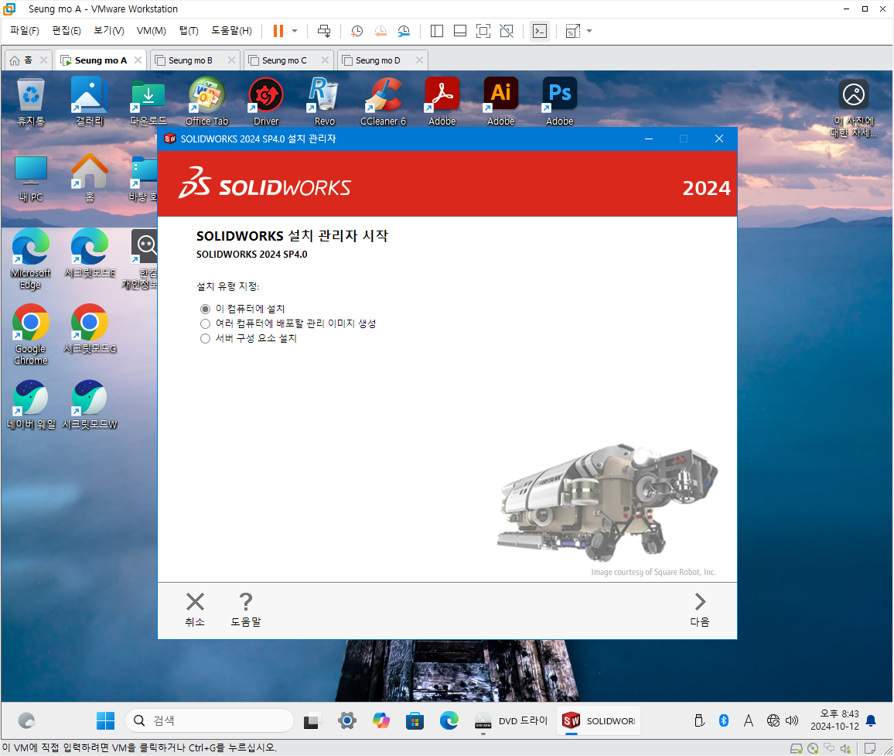This screenshot has height=756, width=894.
Task: Cancel the SOLIDWORKS installation
Action: pos(195,609)
